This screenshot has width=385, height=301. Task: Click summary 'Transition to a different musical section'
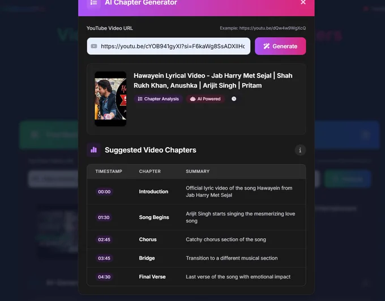click(x=232, y=258)
